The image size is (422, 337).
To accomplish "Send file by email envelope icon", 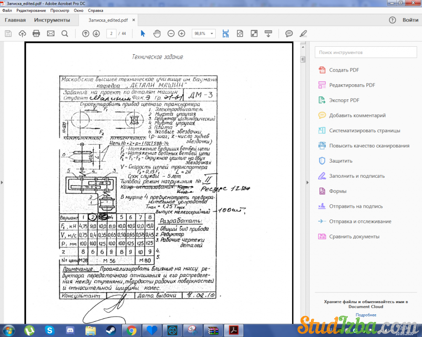I will click(x=51, y=34).
